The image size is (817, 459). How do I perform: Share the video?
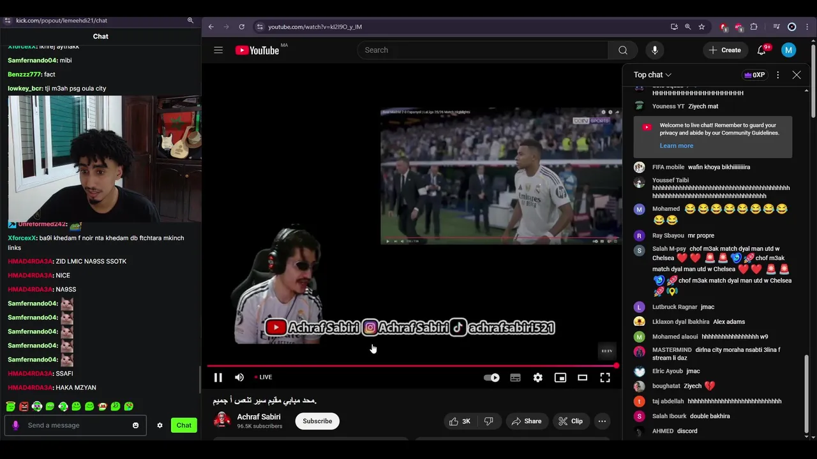(x=527, y=421)
